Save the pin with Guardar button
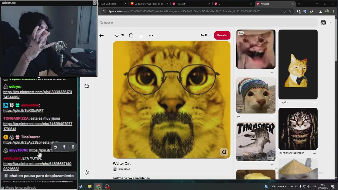 click(x=222, y=35)
